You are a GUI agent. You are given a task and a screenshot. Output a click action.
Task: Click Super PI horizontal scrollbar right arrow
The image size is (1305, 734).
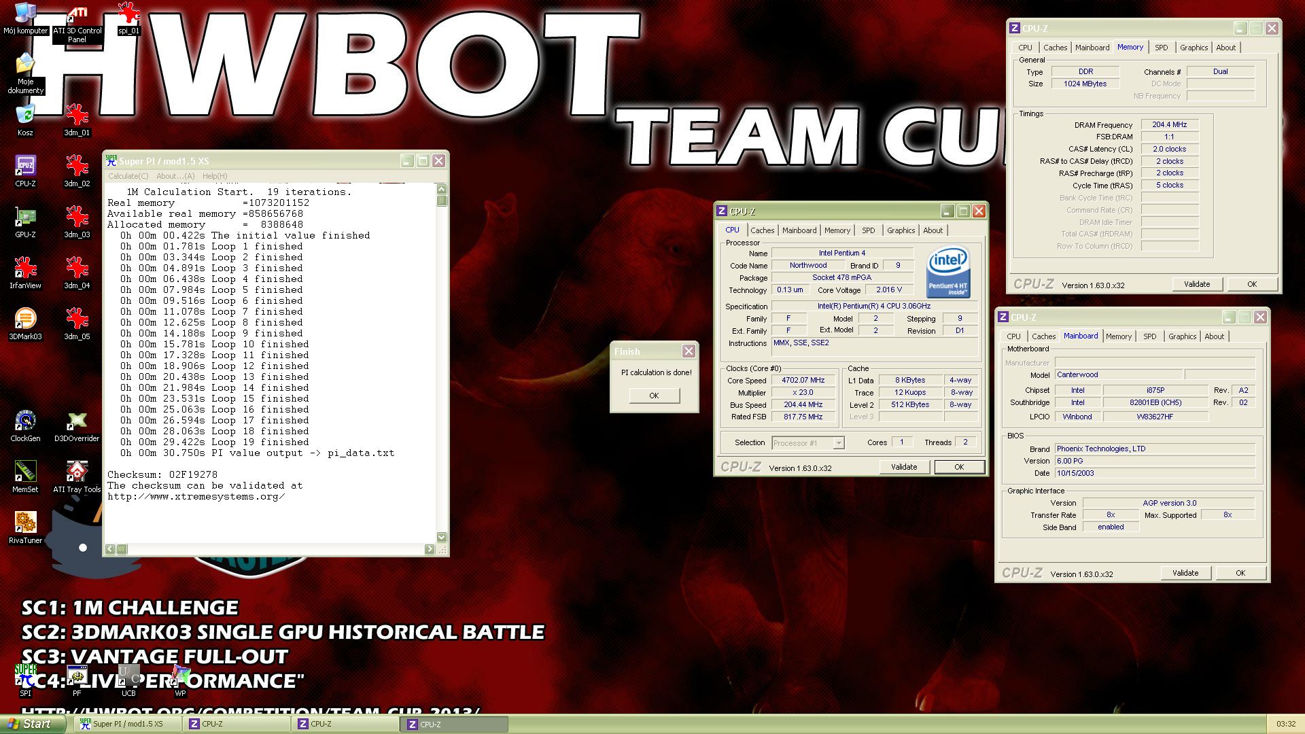(x=430, y=549)
